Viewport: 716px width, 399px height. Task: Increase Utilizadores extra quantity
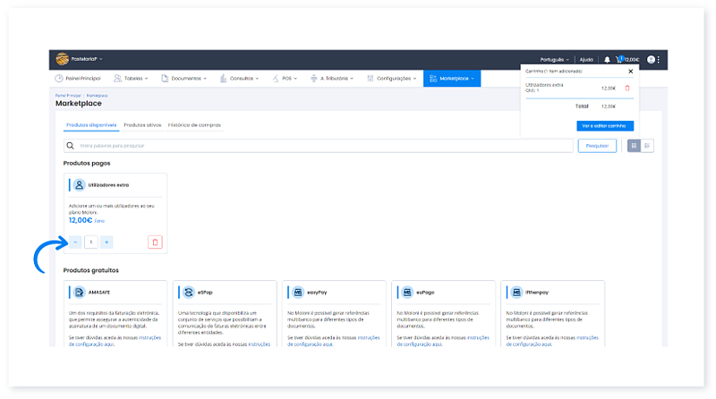point(107,242)
